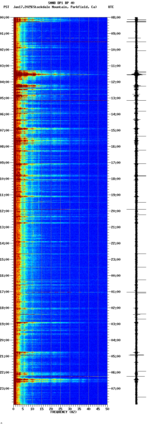148x426 pixels.
Task: Click the frequency axis "40" tick label
Action: pyautogui.click(x=88, y=409)
